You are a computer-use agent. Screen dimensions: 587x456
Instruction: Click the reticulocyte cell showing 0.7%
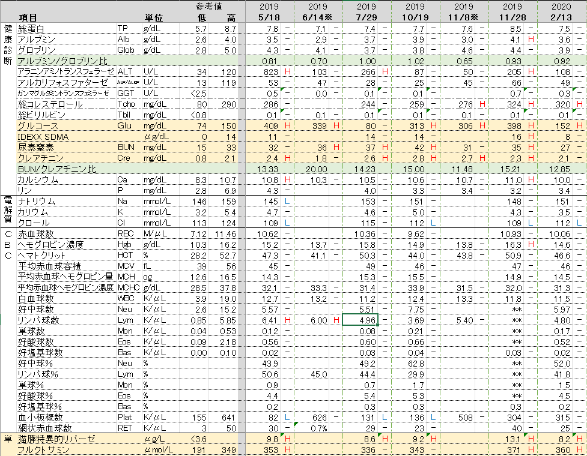317,428
